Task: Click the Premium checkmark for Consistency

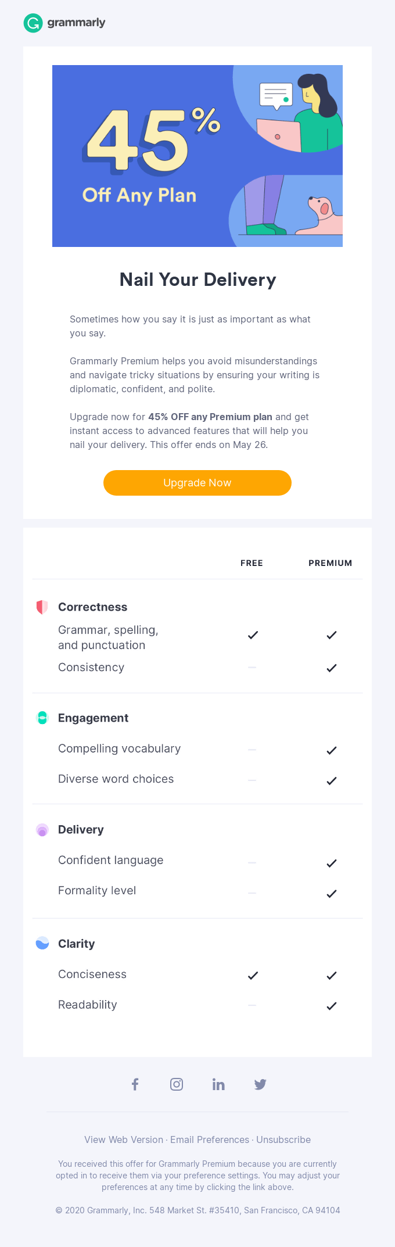Action: (331, 668)
